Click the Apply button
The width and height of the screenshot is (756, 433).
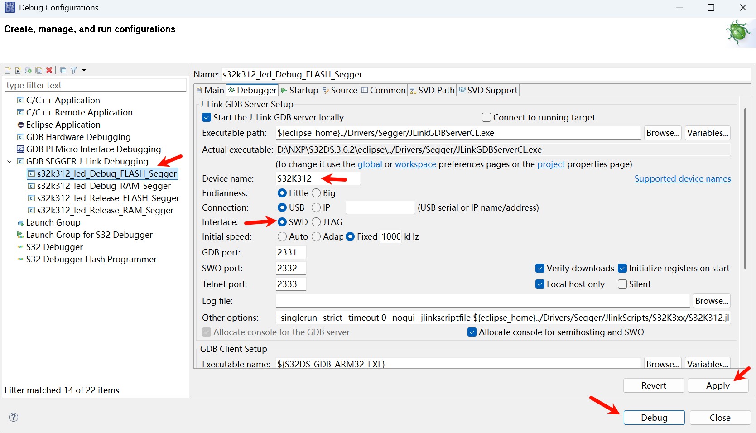click(x=717, y=385)
